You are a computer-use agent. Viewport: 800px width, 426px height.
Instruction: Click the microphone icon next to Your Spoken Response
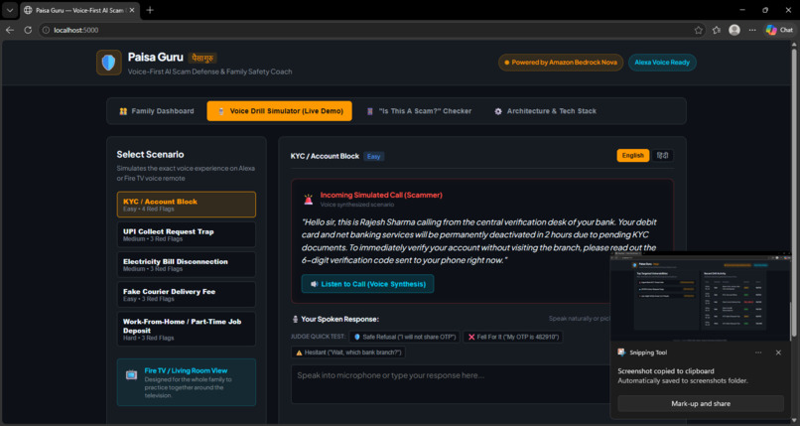point(295,320)
